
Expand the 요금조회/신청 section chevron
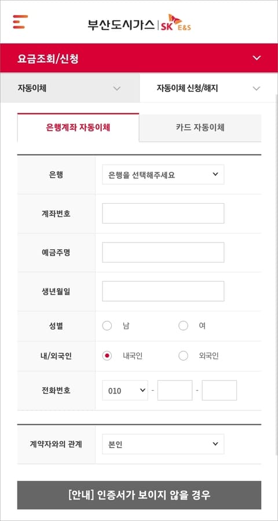point(257,58)
